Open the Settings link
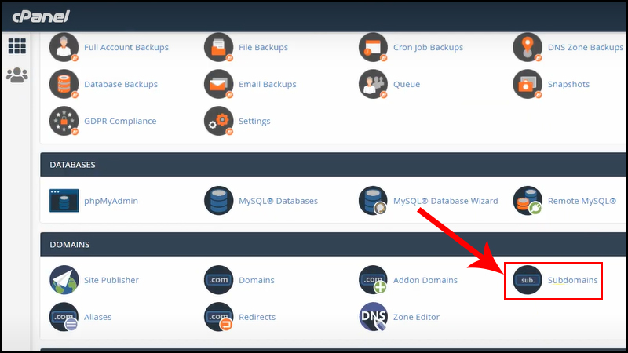Viewport: 628px width, 353px height. (254, 121)
